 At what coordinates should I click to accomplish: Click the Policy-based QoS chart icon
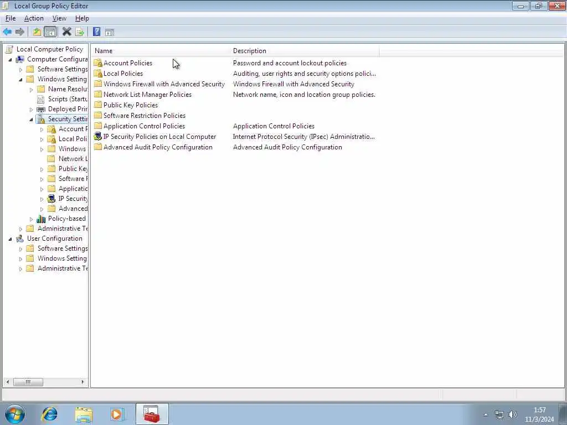[41, 219]
